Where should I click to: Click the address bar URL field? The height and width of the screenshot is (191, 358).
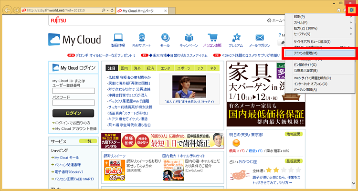(62, 11)
